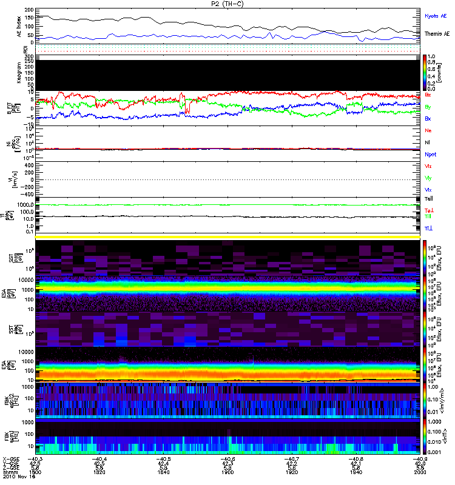Click the plot title P2 (TH-C)
The width and height of the screenshot is (455, 485).
[227, 4]
